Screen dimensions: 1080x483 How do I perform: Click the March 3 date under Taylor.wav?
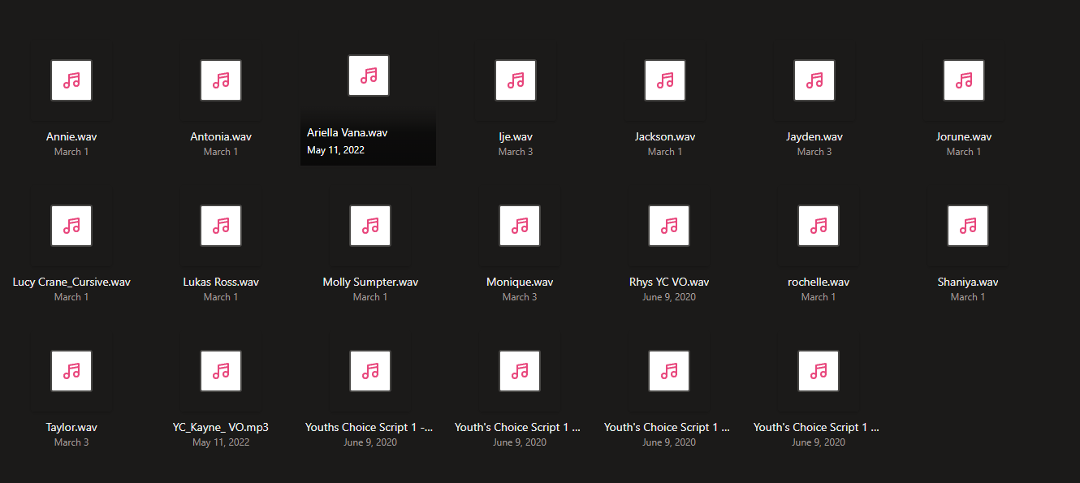pos(71,442)
